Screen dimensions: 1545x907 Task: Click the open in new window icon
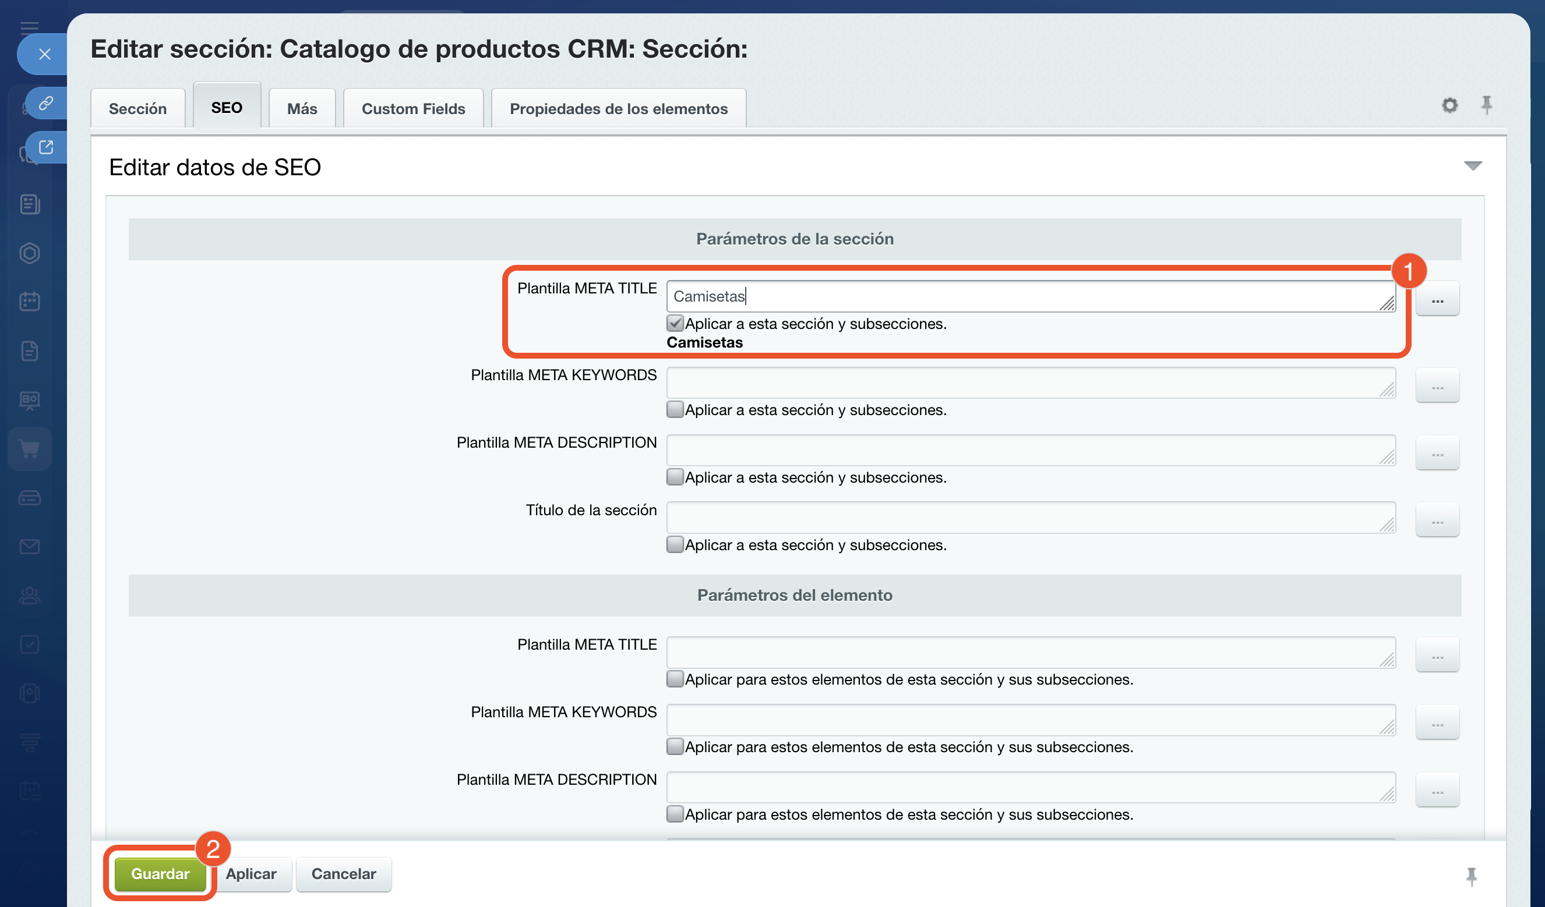pos(46,148)
